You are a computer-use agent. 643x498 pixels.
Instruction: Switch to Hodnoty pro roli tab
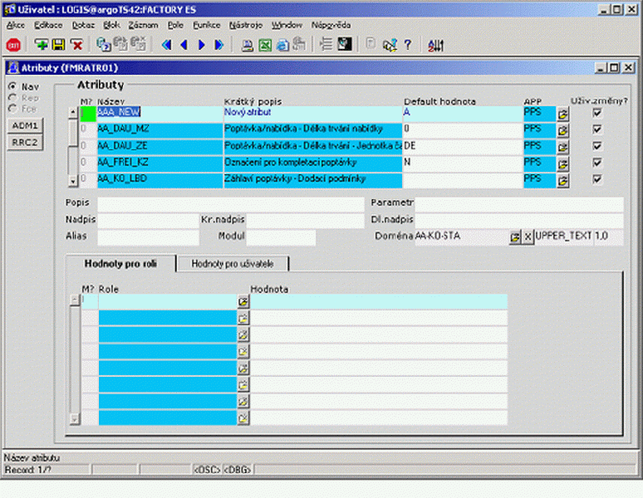(120, 264)
